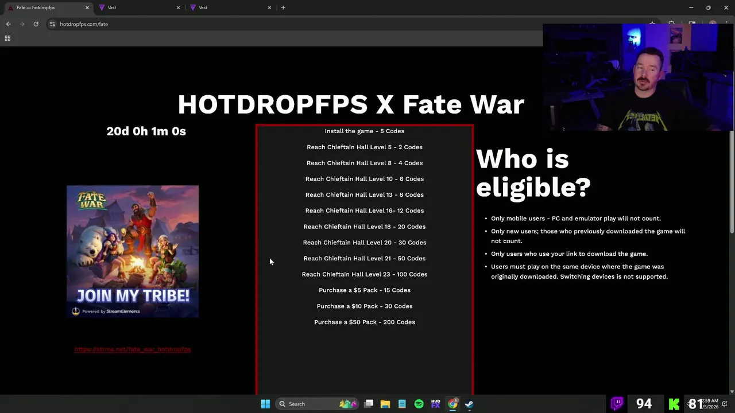This screenshot has height=413, width=735.
Task: Click the 'Only mobile users' eligibility bullet
Action: coord(576,219)
